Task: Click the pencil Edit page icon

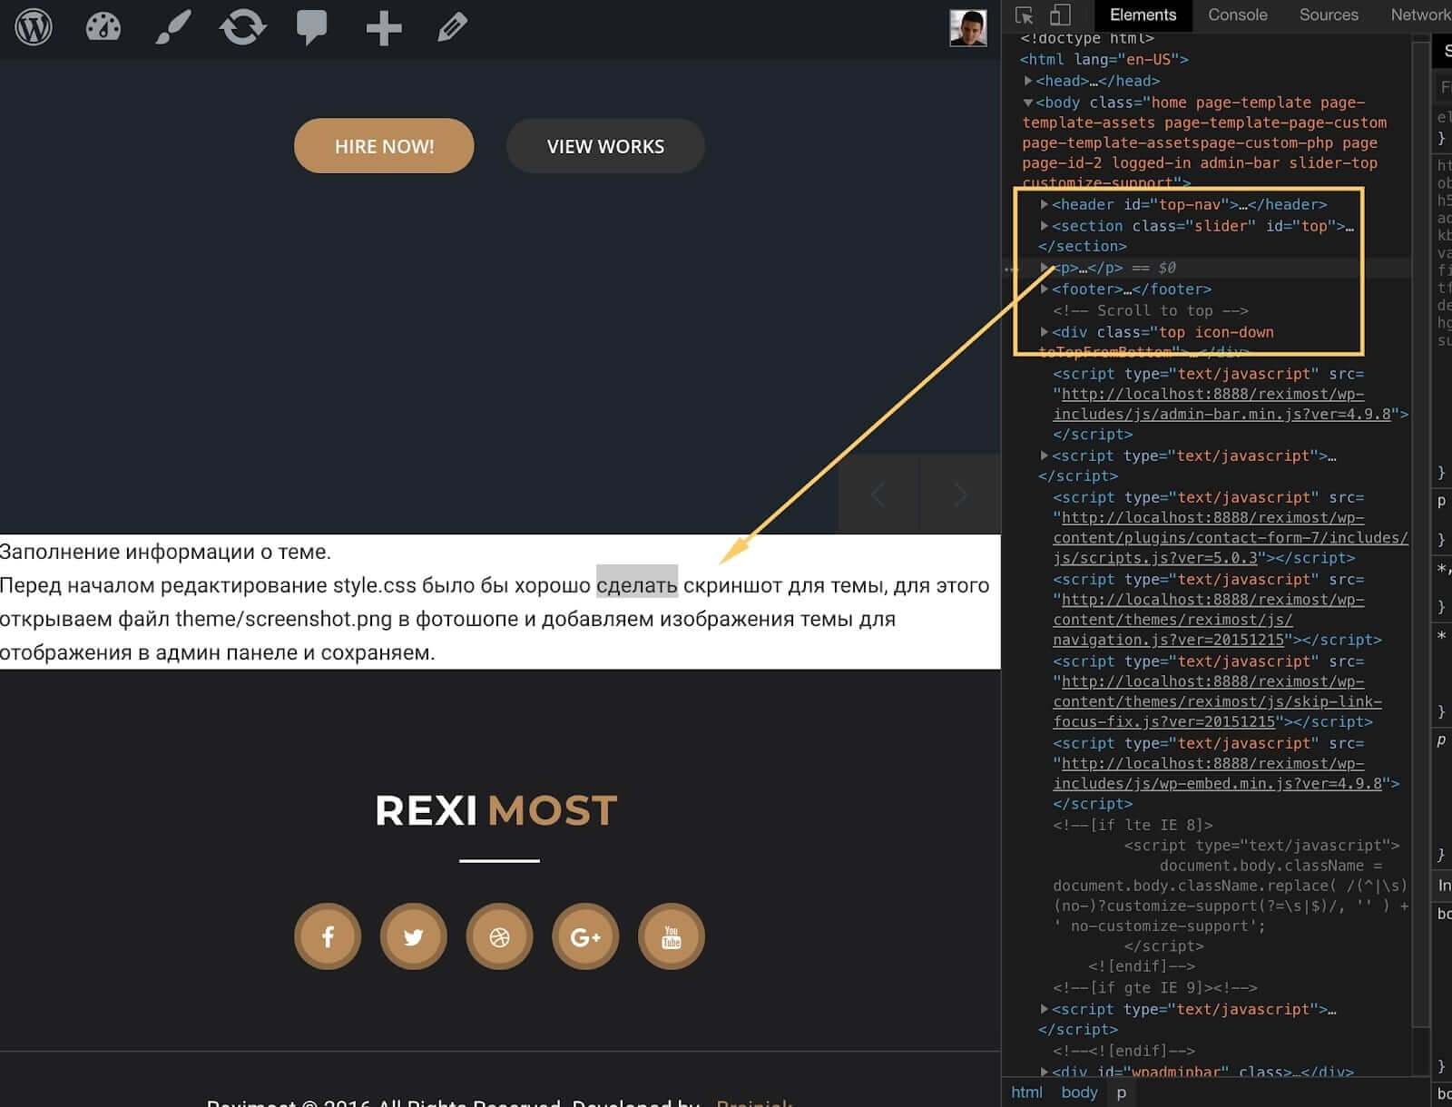Action: tap(452, 27)
